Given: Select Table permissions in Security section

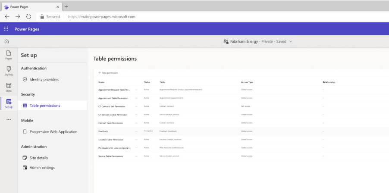Looking at the screenshot, I should [x=44, y=106].
